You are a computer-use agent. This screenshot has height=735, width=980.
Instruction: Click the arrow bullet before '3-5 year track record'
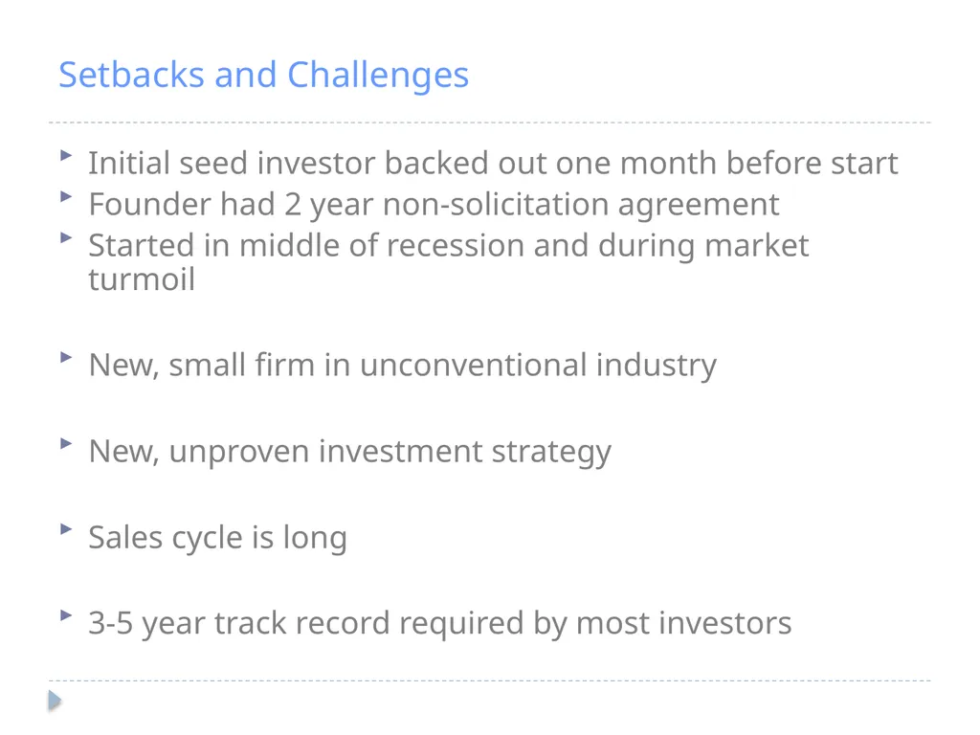click(66, 615)
